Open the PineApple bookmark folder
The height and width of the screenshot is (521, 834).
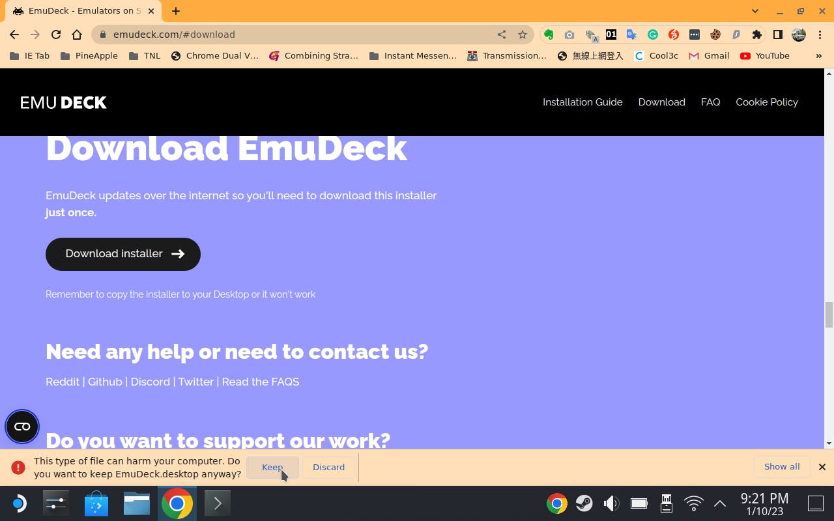pos(89,56)
